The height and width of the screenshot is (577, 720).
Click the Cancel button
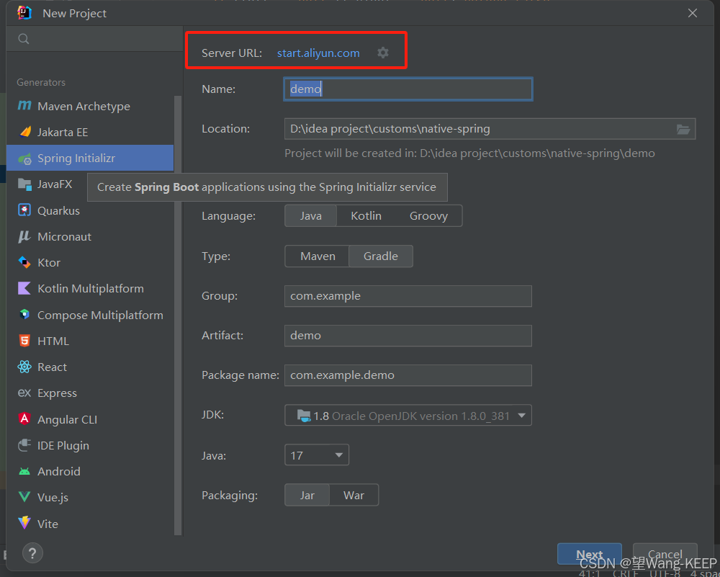[665, 554]
